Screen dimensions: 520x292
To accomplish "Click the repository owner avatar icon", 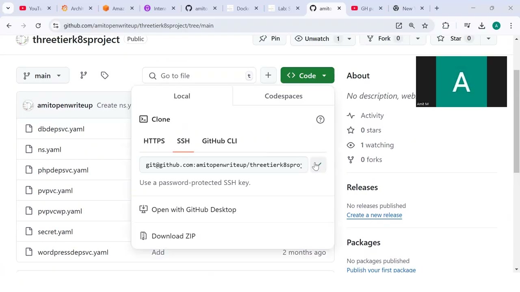I will (22, 40).
